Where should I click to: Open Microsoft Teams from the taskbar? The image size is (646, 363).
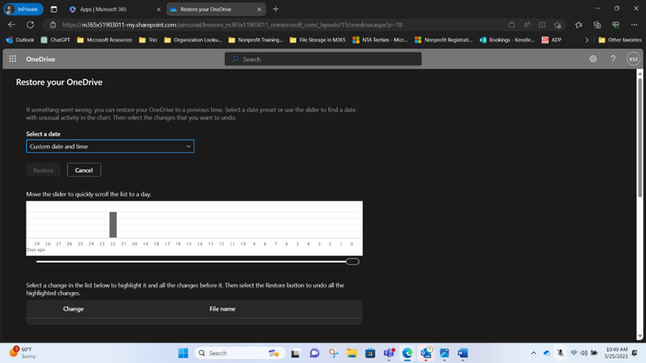[389, 353]
